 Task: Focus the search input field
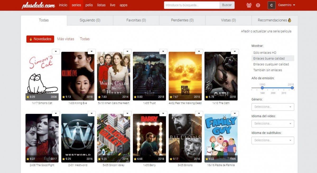click(192, 5)
